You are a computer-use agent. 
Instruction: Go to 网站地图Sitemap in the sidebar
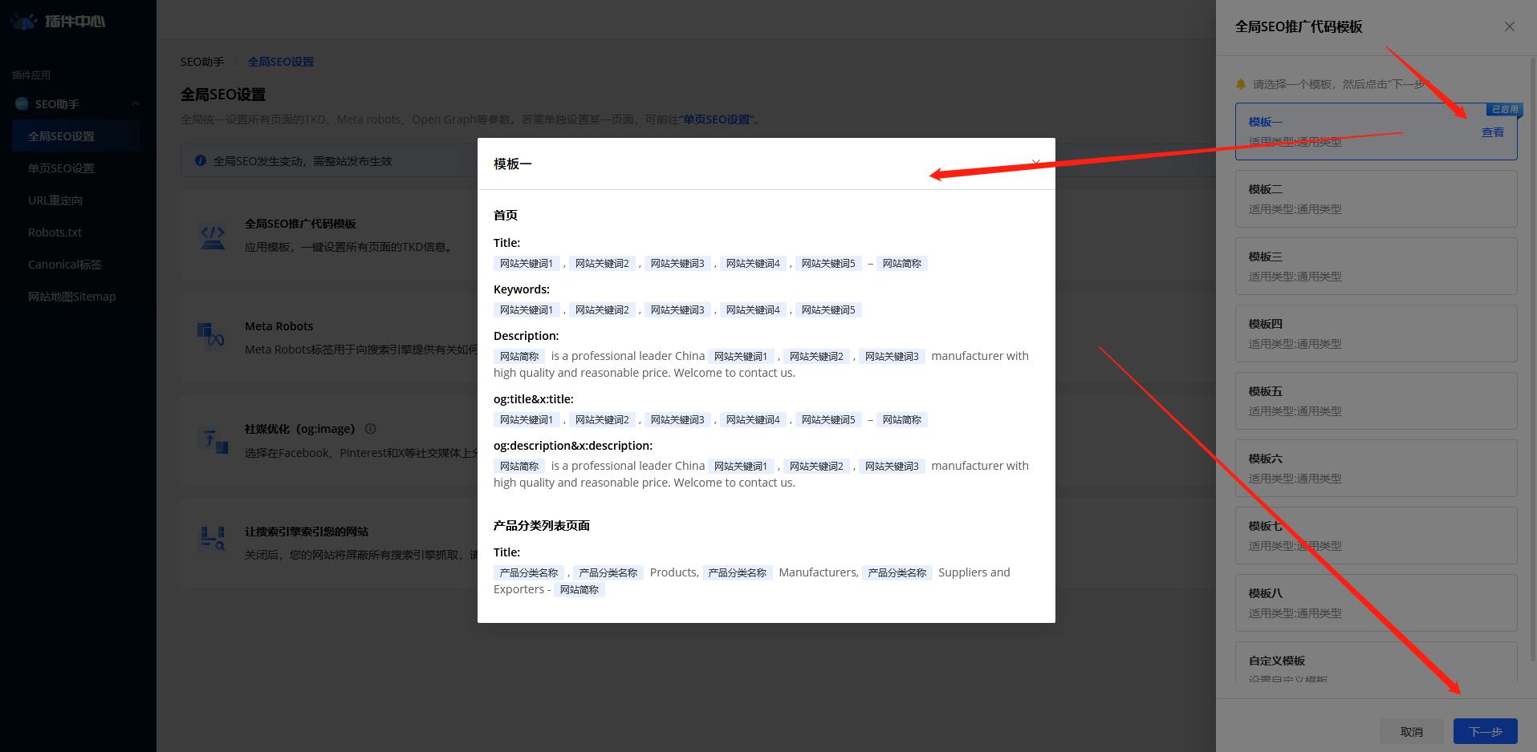click(x=71, y=297)
